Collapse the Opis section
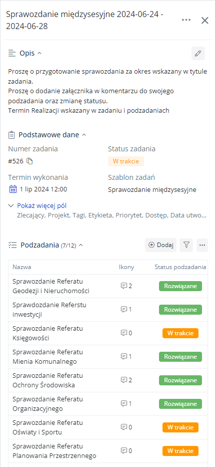215x467 pixels. coord(39,54)
